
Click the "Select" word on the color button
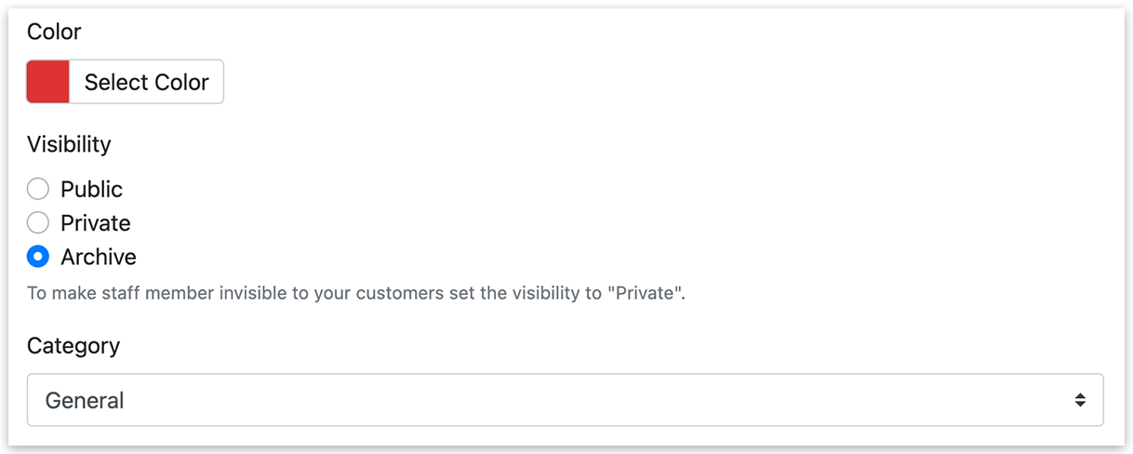113,82
